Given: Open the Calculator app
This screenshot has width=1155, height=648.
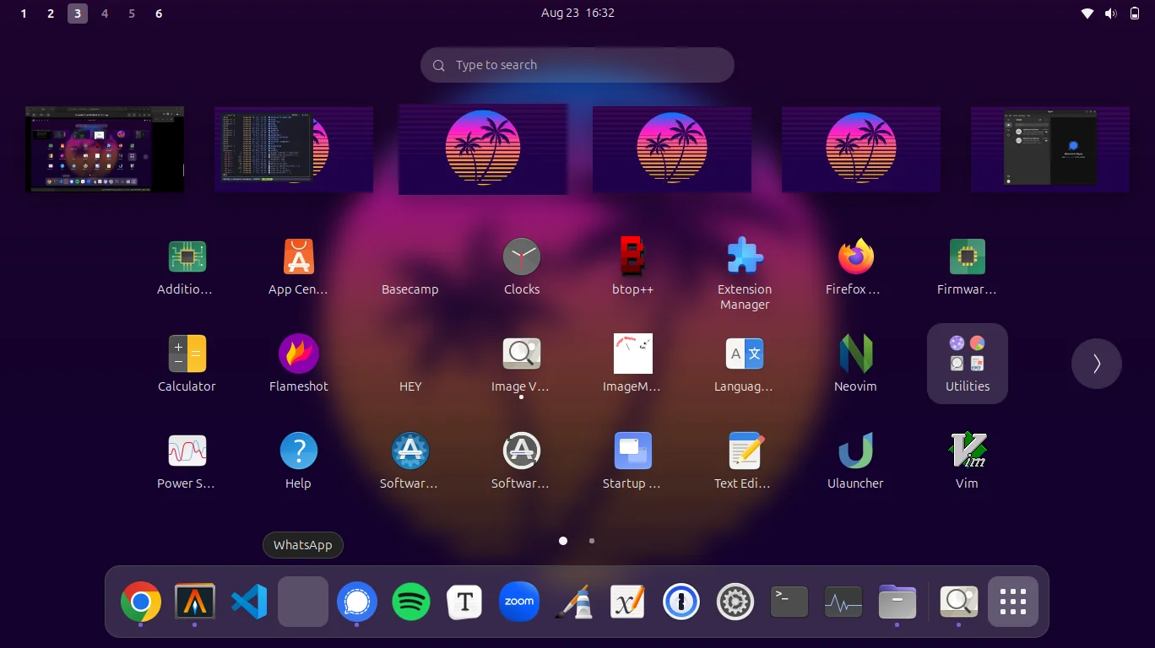Looking at the screenshot, I should pos(187,354).
